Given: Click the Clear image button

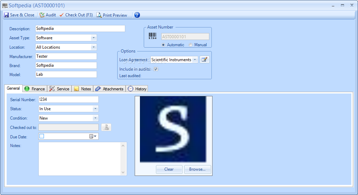Looking at the screenshot, I should [x=169, y=169].
